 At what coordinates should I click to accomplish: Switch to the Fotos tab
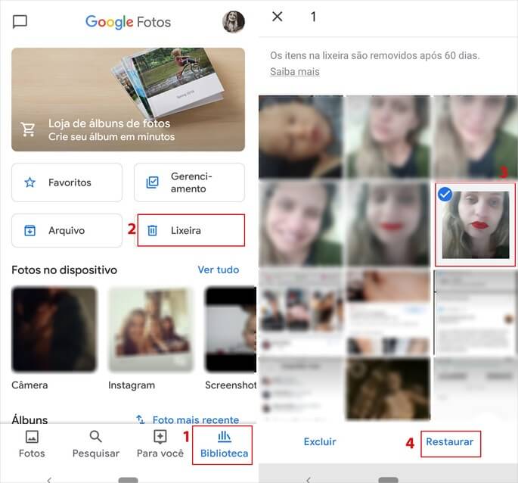[x=32, y=444]
